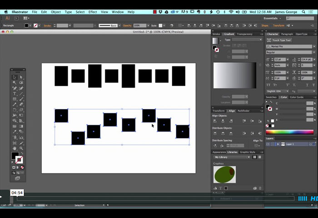Image resolution: width=318 pixels, height=218 pixels.
Task: Open the Window menu
Action: click(x=118, y=12)
